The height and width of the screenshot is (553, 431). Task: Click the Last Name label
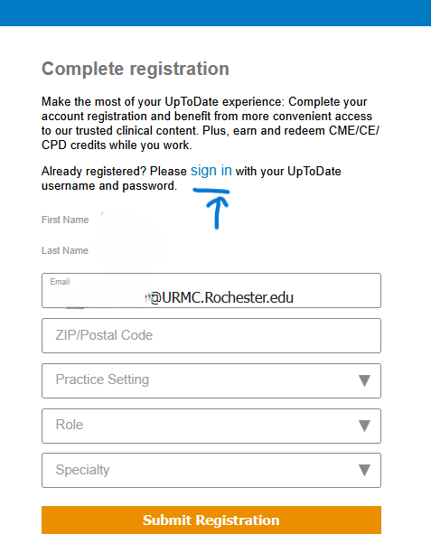click(x=65, y=250)
